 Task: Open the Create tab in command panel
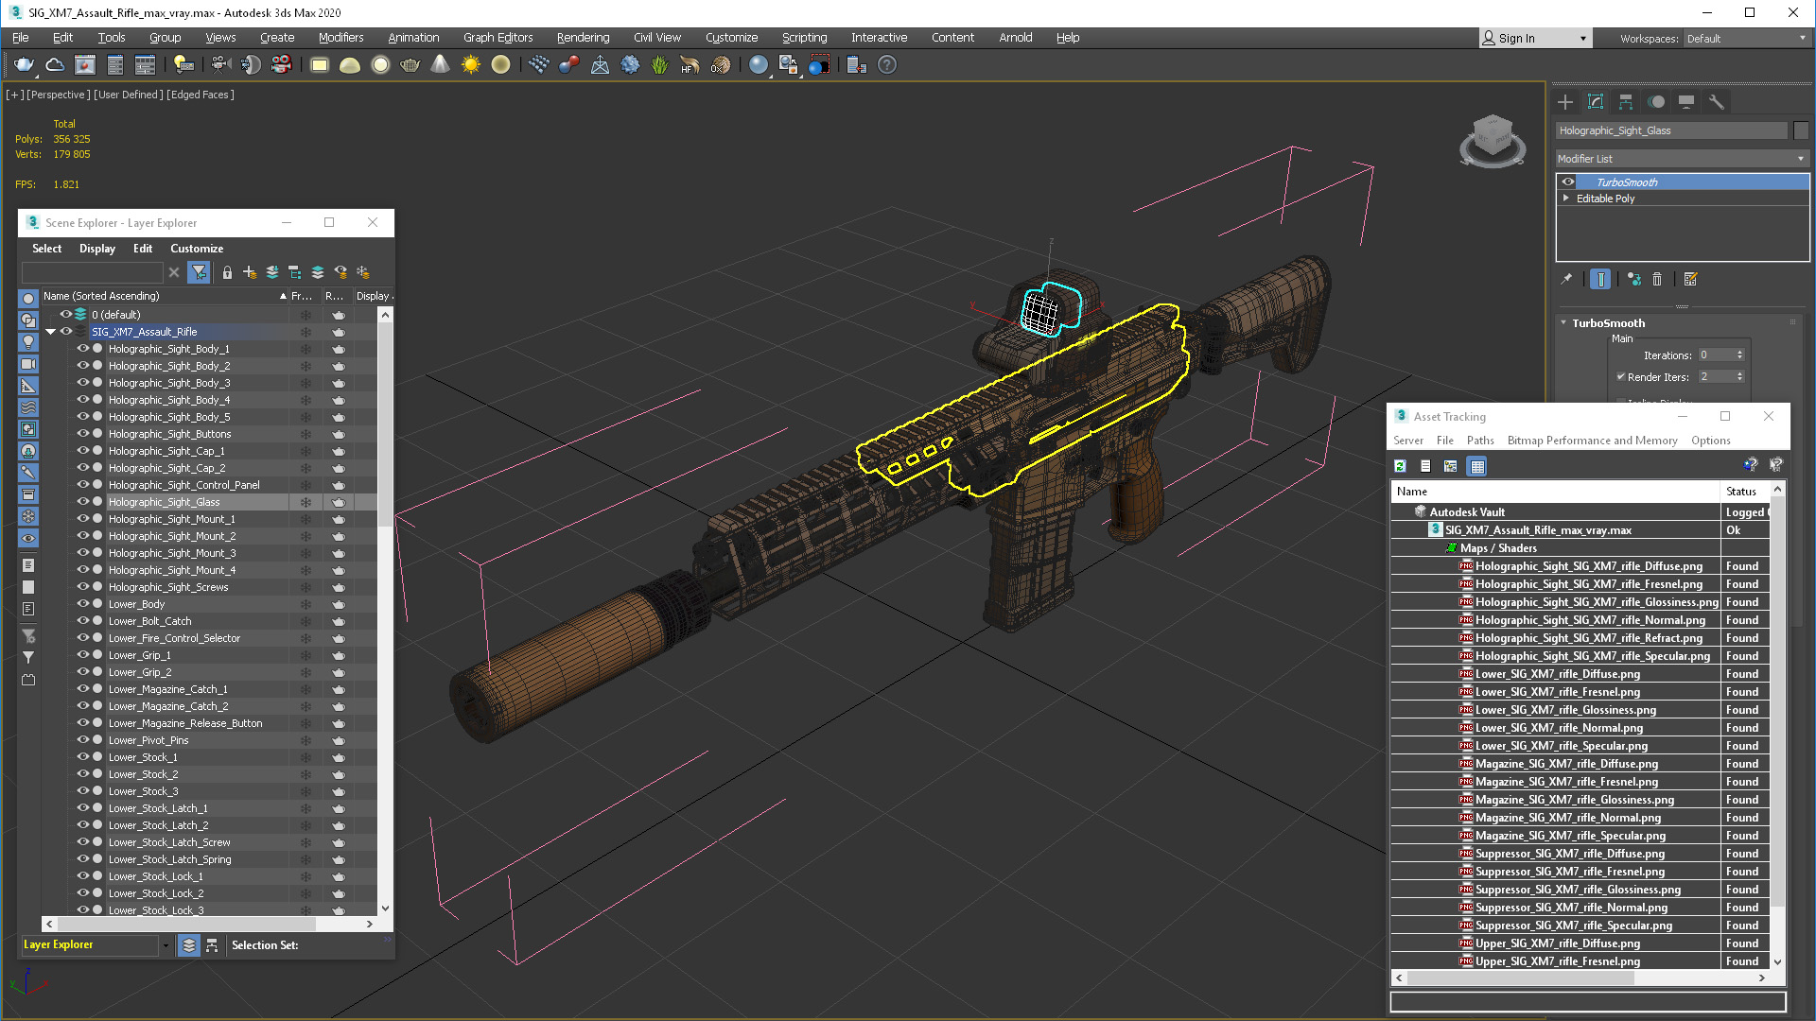(1565, 102)
